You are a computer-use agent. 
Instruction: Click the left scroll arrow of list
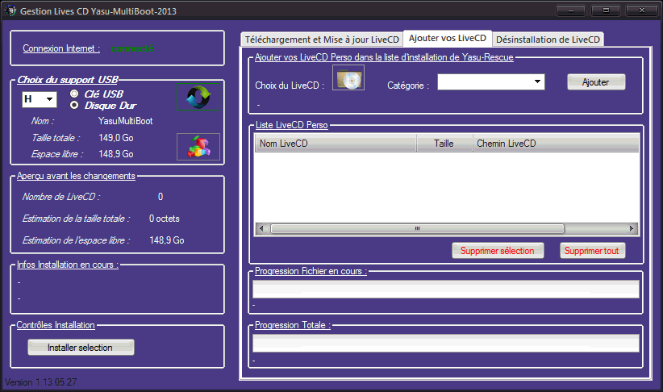click(261, 228)
